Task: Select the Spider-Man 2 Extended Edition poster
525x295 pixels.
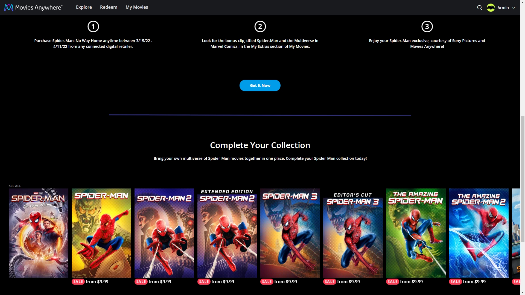Action: point(227,233)
